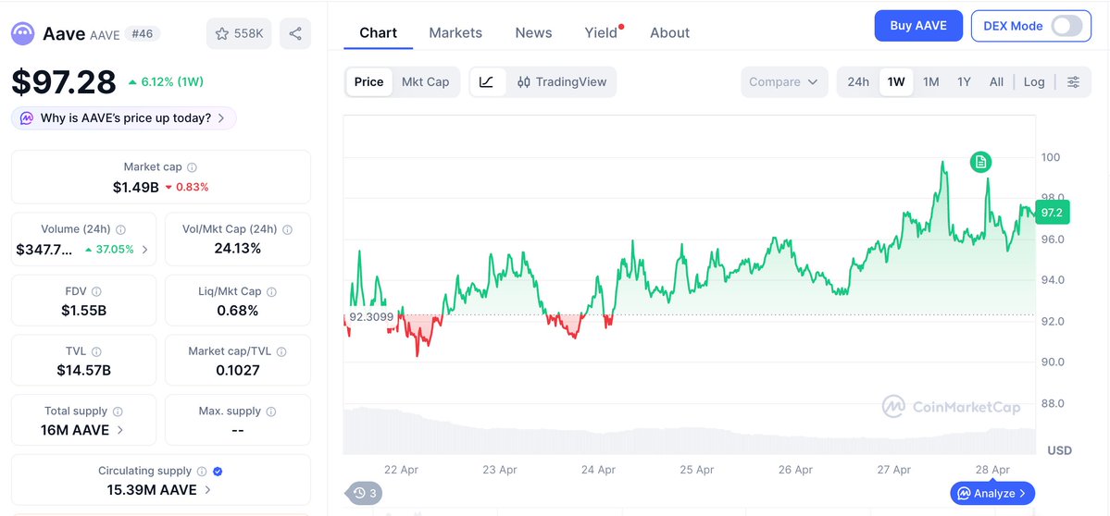Switch to the Markets tab
The image size is (1110, 516).
click(x=455, y=32)
